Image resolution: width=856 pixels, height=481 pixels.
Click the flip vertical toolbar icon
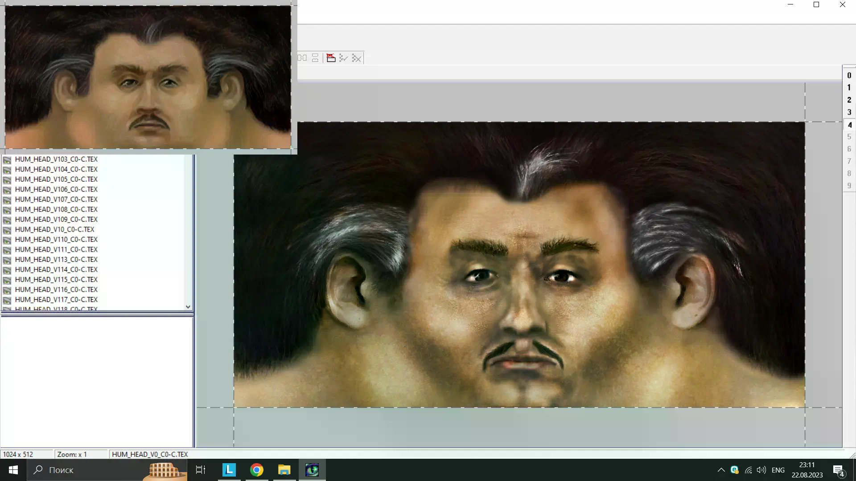[315, 58]
